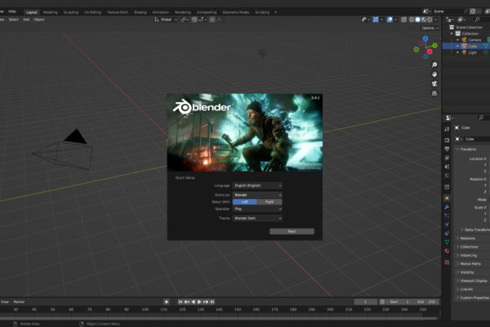Open the orange Object properties tab icon
This screenshot has width=490, height=327.
point(447,198)
